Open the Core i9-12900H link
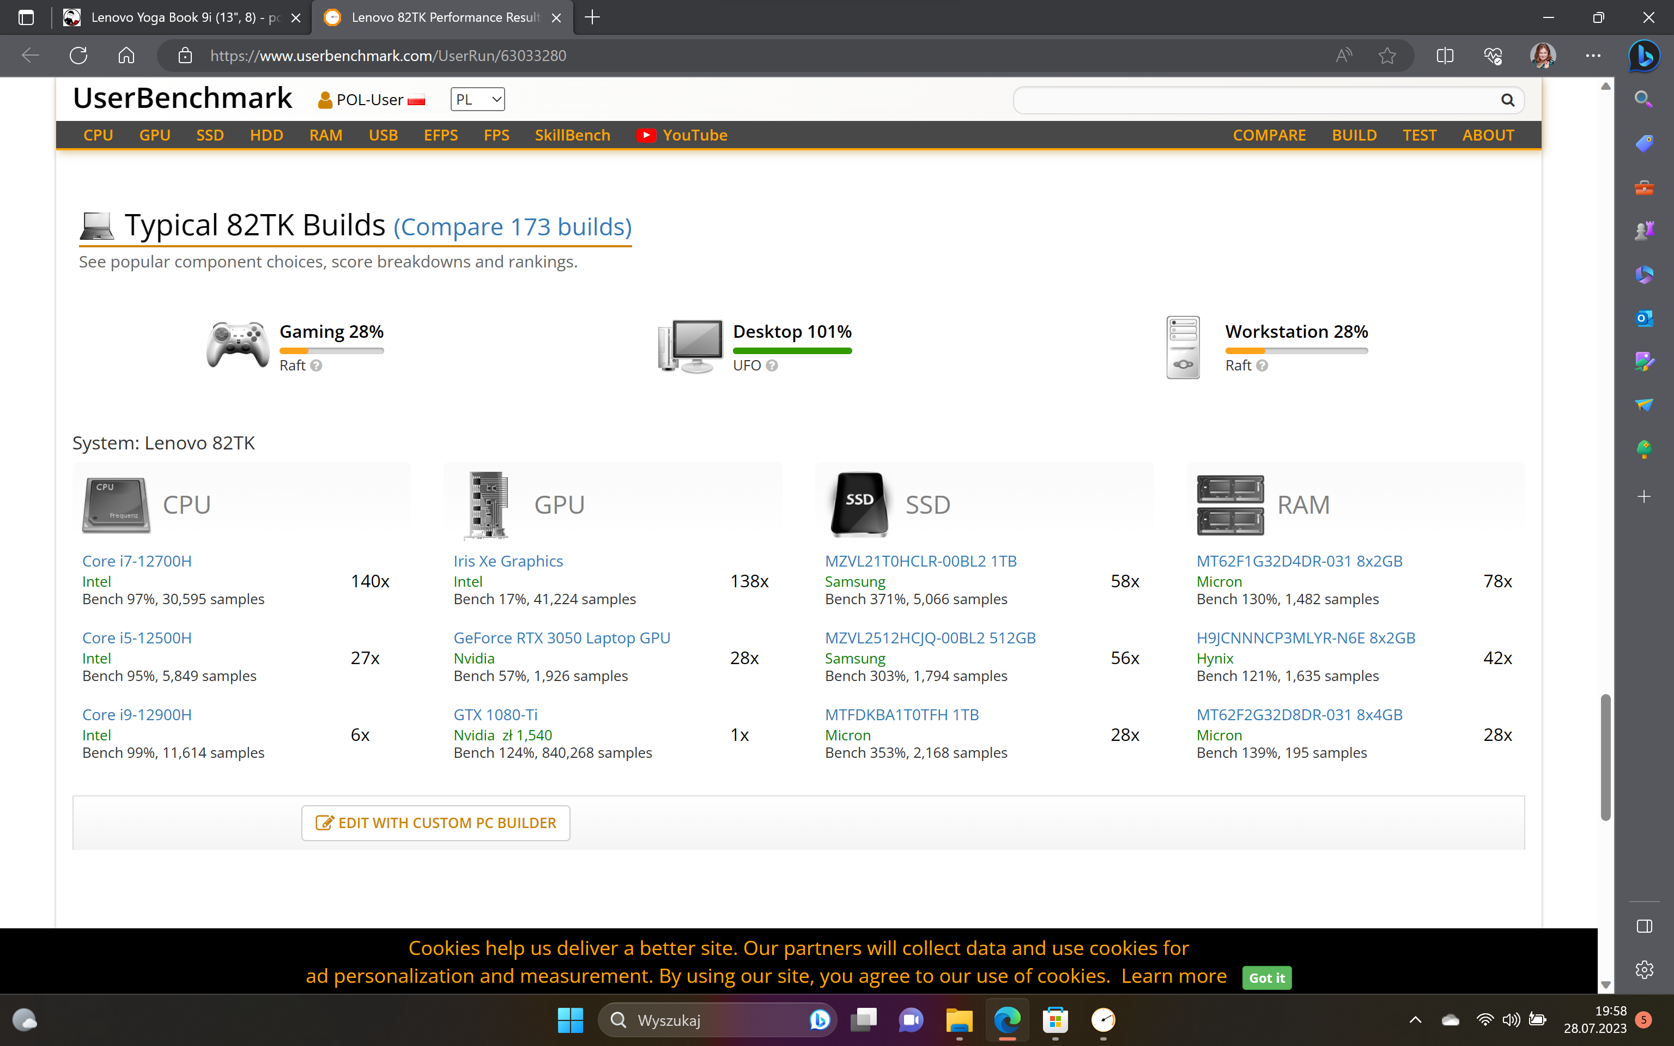The image size is (1674, 1046). 137,715
